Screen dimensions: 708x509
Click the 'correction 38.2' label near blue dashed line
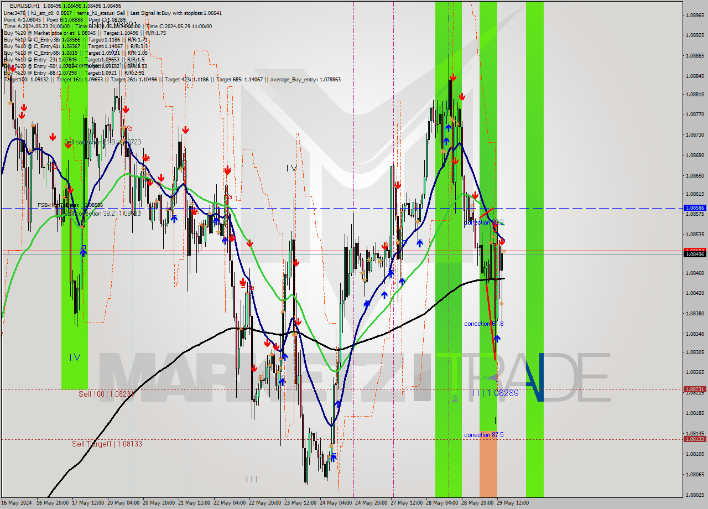[484, 222]
